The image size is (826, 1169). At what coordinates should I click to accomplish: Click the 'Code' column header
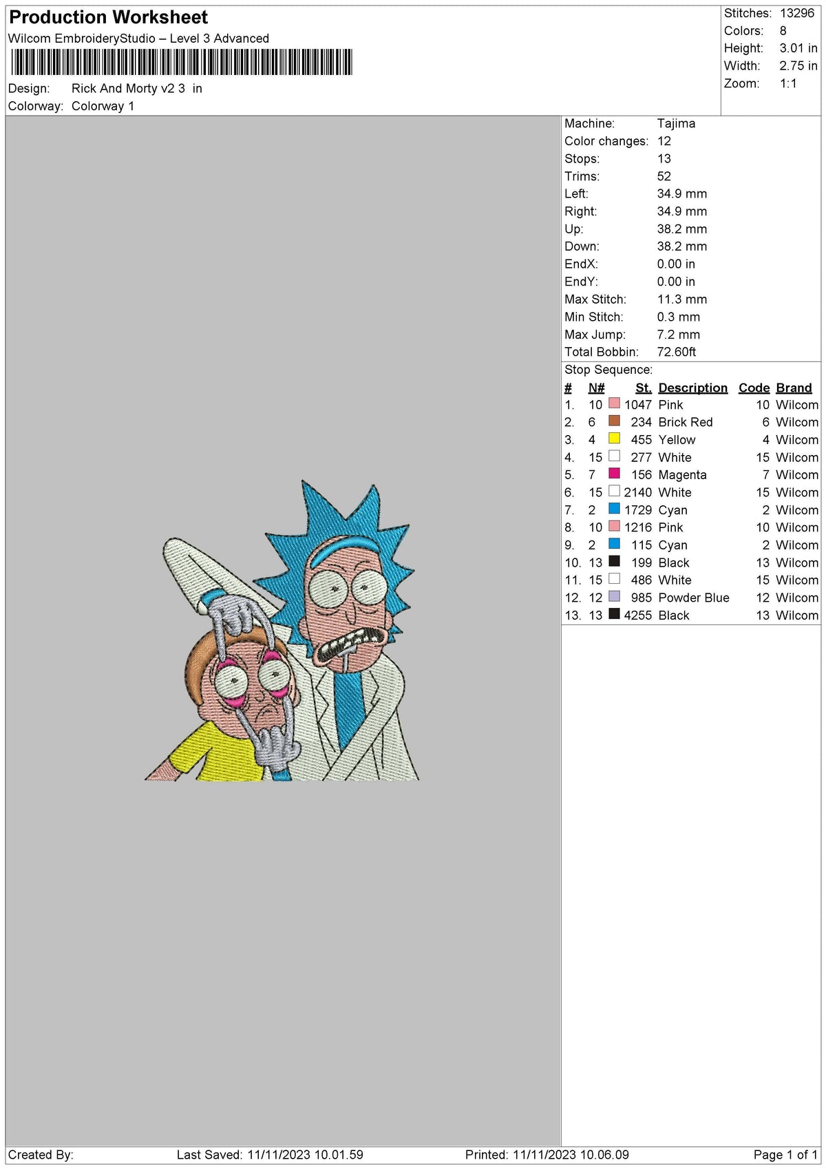pos(754,388)
